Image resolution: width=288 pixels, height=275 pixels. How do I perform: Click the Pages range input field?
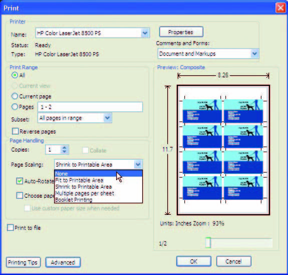pos(90,107)
